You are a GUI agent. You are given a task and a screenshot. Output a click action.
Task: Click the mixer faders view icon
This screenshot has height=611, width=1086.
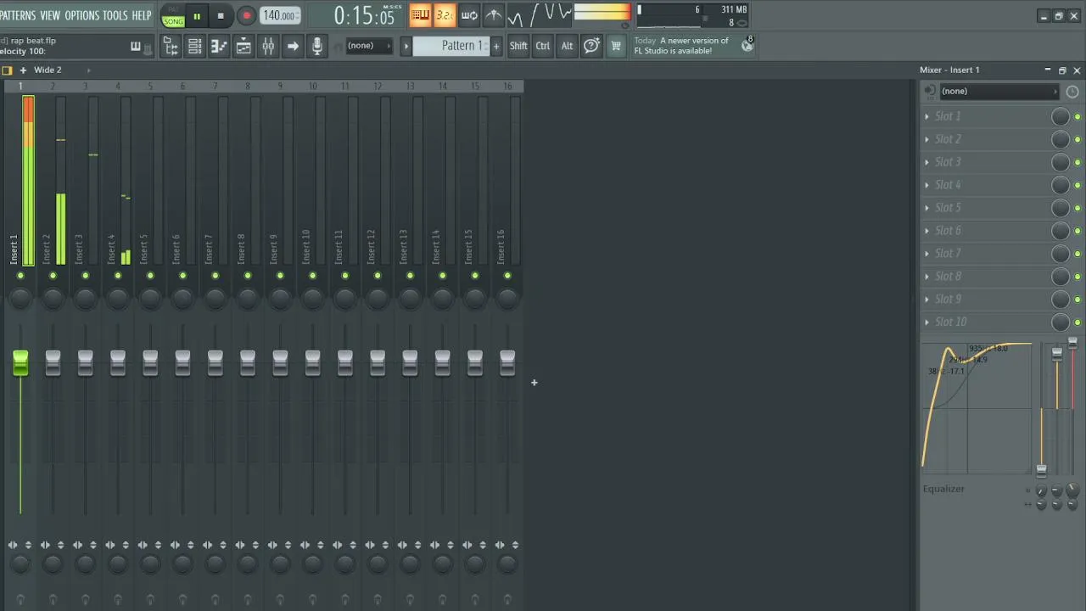[268, 46]
